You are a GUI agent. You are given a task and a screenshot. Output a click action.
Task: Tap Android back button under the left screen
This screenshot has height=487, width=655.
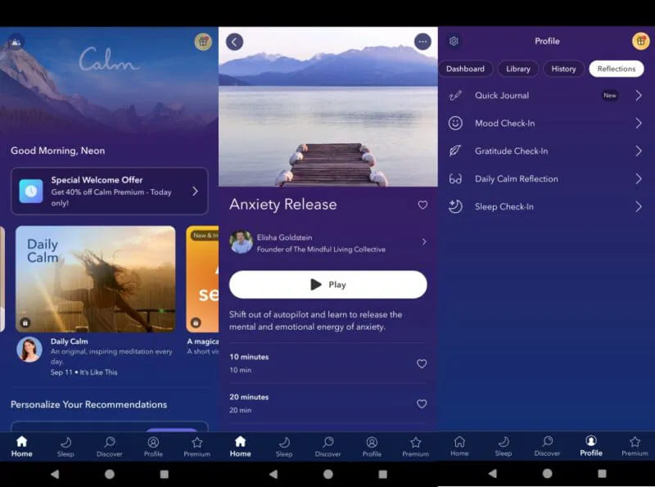click(x=55, y=474)
